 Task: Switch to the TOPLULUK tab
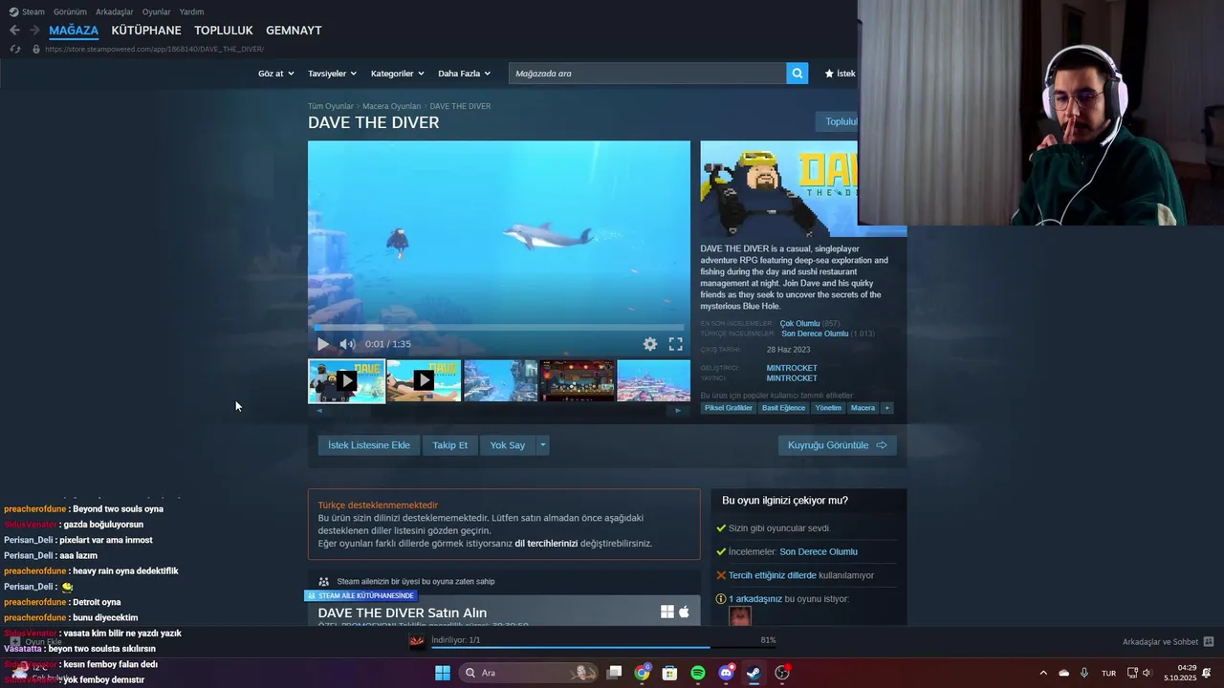click(224, 31)
